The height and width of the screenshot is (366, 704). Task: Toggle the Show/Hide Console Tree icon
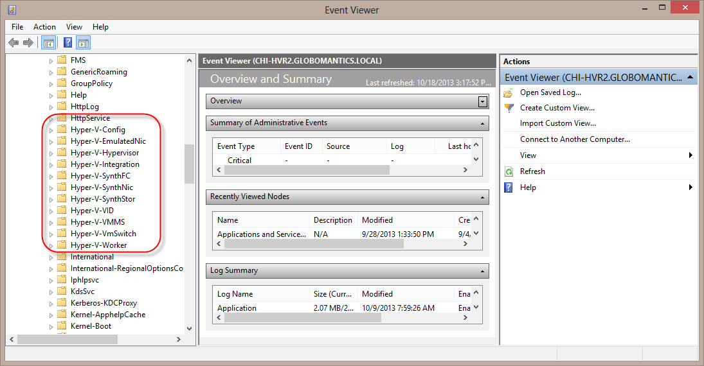point(48,42)
